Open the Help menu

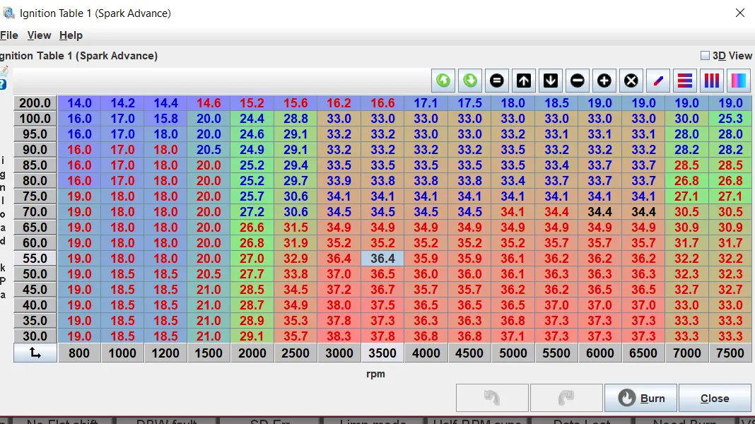pos(71,35)
